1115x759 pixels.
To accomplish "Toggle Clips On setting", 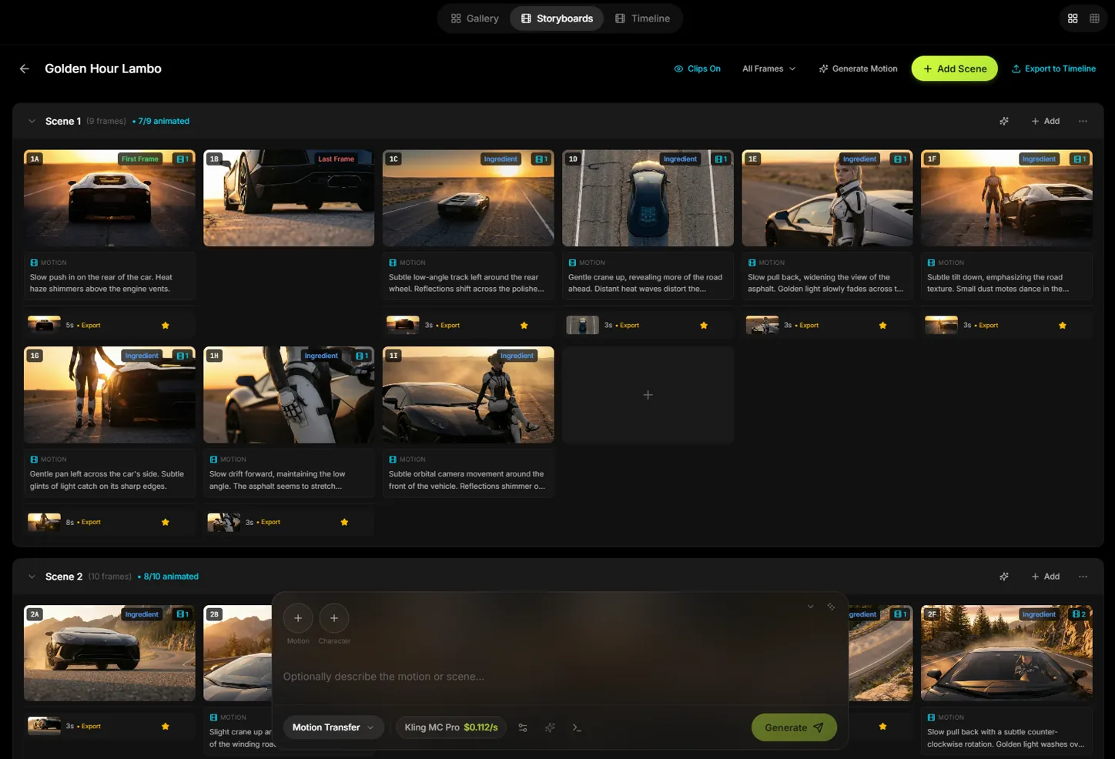I will 698,69.
